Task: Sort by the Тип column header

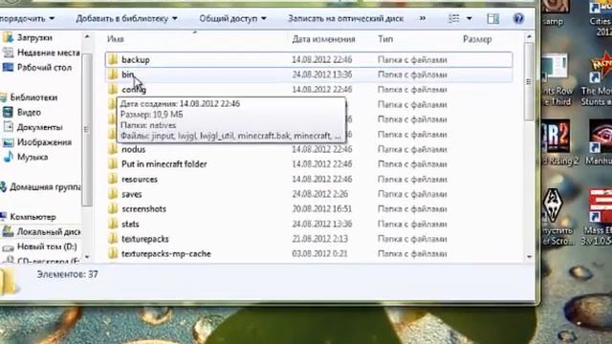Action: coord(385,39)
